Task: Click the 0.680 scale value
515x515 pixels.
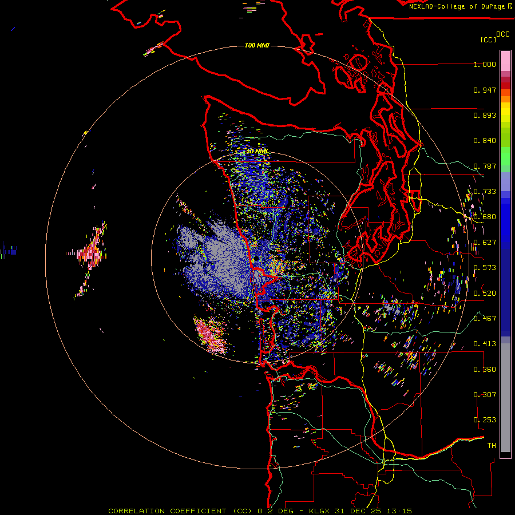Action: 485,217
